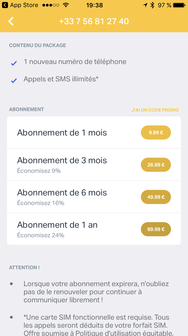The height and width of the screenshot is (336, 188).
Task: Purchase yearly plan at 89.99 €
Action: 156,229
